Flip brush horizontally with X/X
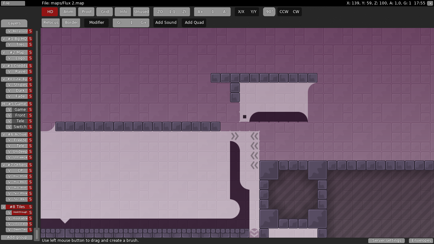Screen dimensions: 434x244 pyautogui.click(x=241, y=12)
